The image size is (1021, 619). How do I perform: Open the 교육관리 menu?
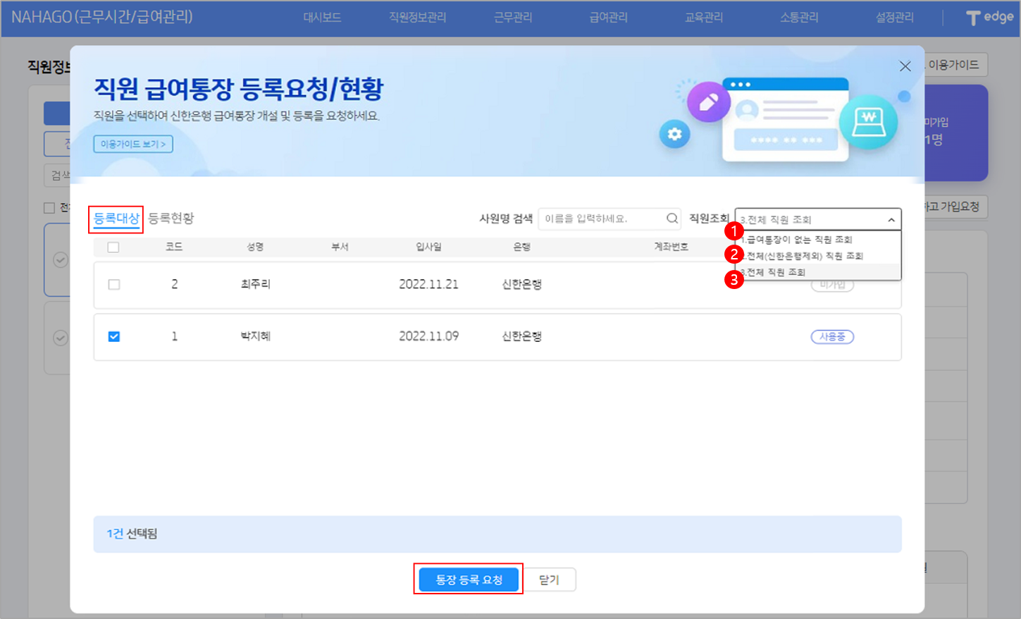[x=704, y=18]
